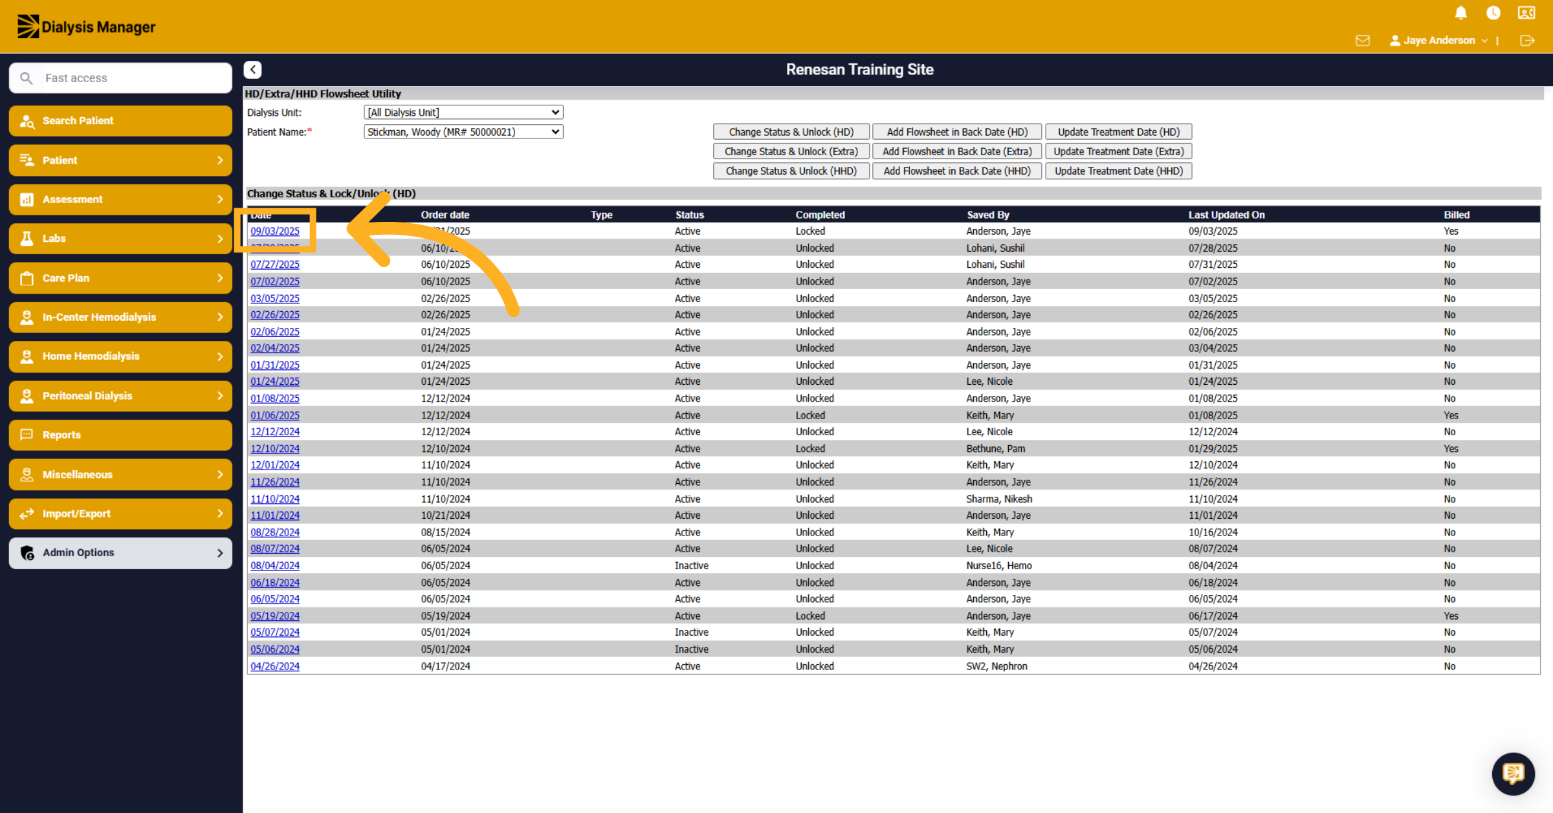The height and width of the screenshot is (813, 1553).
Task: Click Change Status & Unlock (HD) button
Action: click(791, 131)
